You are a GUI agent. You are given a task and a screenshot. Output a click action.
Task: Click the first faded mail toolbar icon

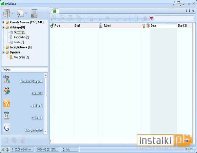54,18
